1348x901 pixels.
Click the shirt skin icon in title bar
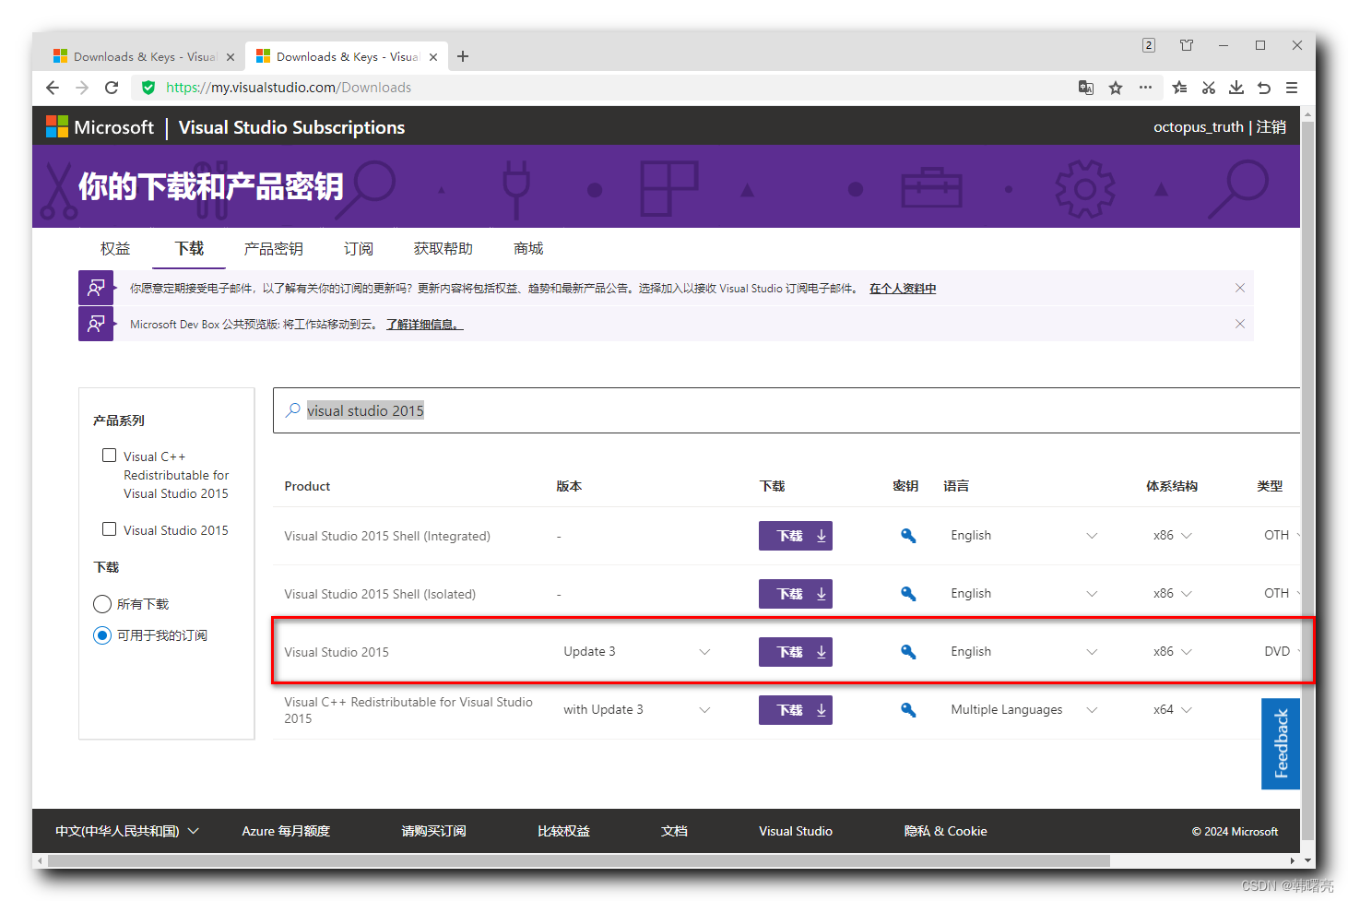point(1187,45)
